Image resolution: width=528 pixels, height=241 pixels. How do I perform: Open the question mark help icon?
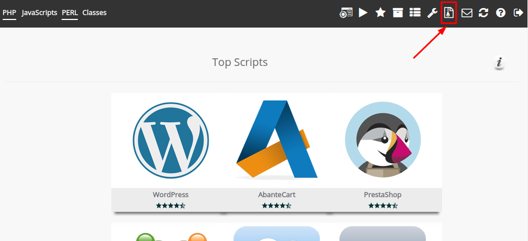point(501,13)
